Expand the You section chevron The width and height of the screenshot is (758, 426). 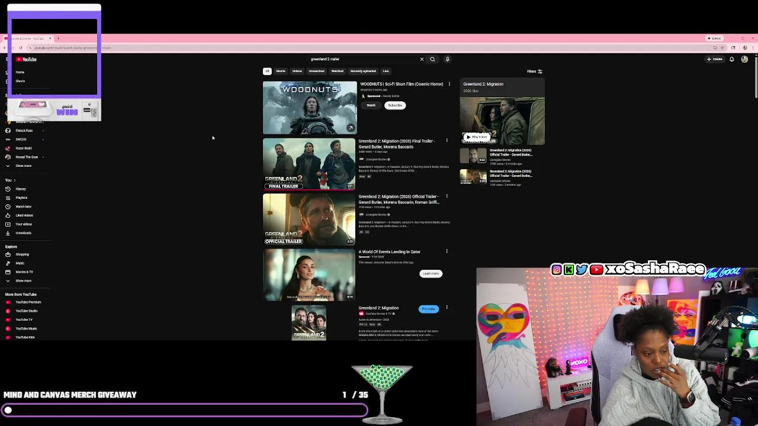(14, 180)
